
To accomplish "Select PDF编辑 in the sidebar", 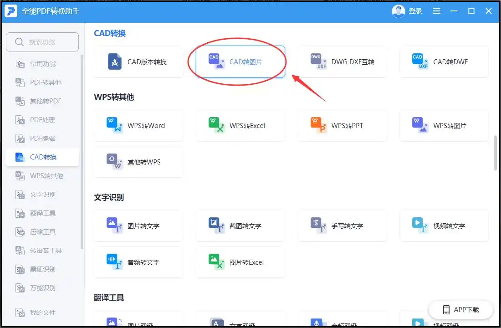I will pos(42,138).
